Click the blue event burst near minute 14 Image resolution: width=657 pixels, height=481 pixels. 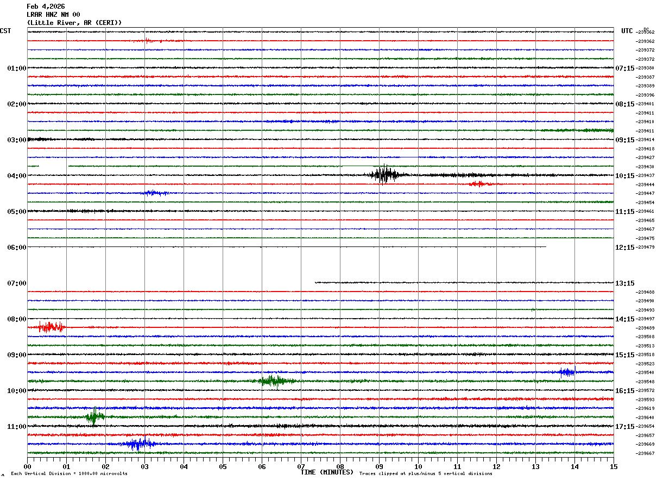pyautogui.click(x=567, y=372)
